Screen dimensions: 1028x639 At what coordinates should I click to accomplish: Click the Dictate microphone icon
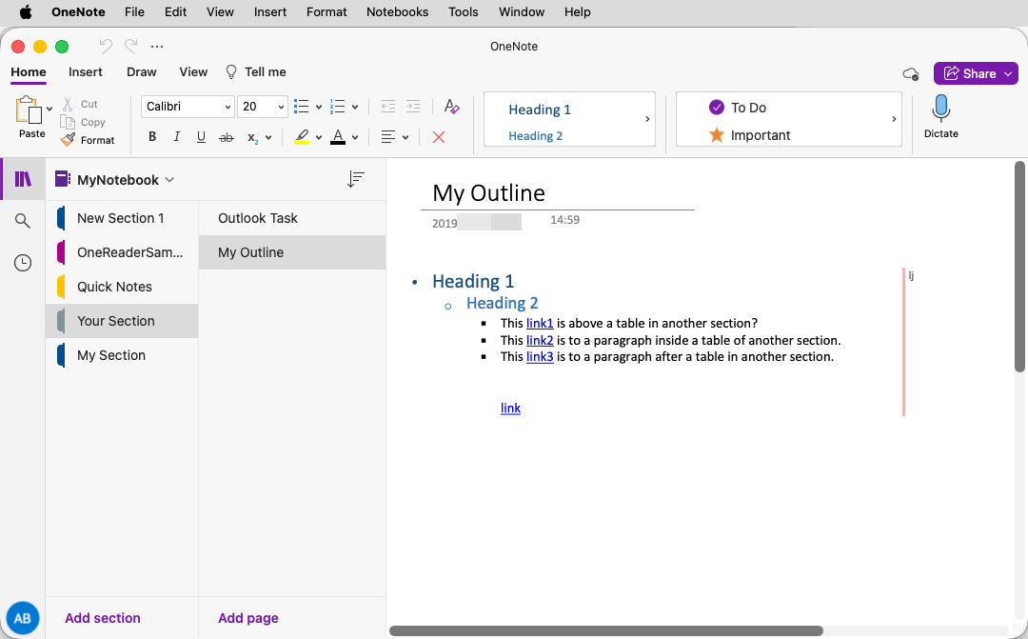pyautogui.click(x=940, y=109)
